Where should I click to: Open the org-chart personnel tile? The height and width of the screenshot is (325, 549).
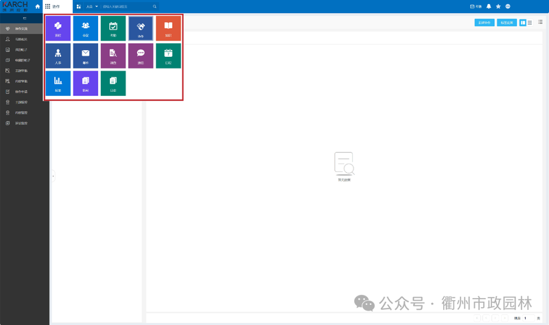pos(58,56)
